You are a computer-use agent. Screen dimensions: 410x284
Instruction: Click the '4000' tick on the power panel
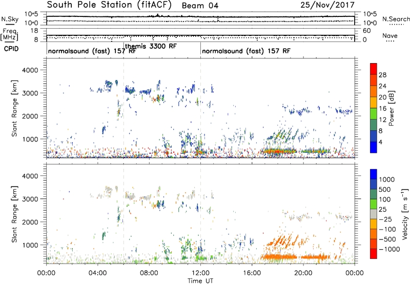[30, 70]
